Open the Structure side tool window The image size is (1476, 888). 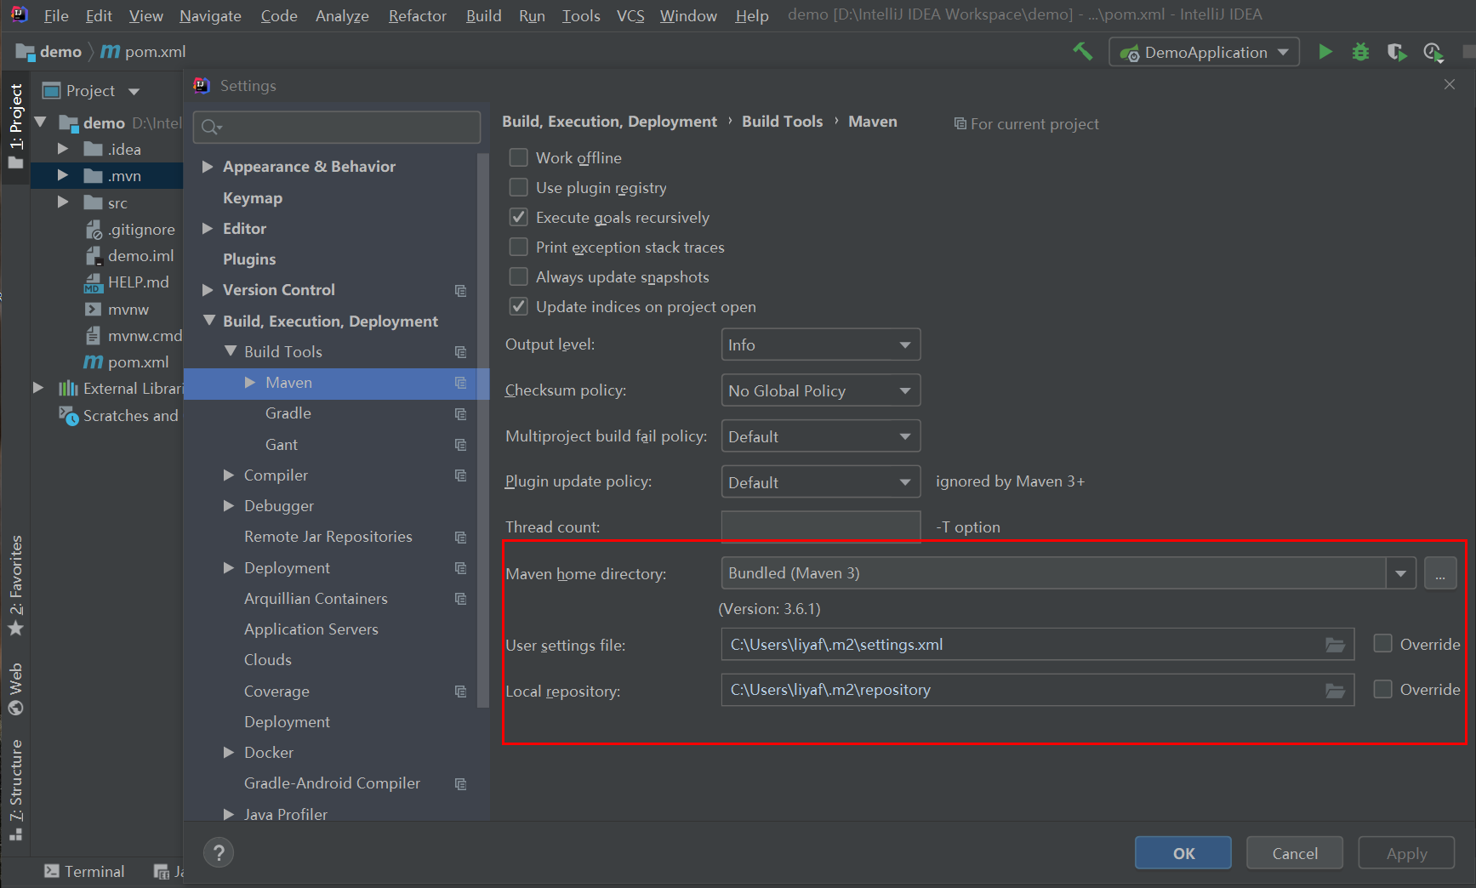(15, 789)
